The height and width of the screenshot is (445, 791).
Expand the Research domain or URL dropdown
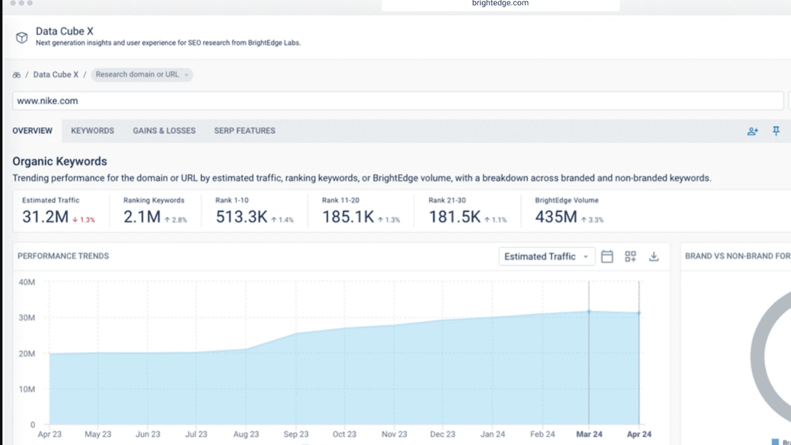click(x=142, y=75)
